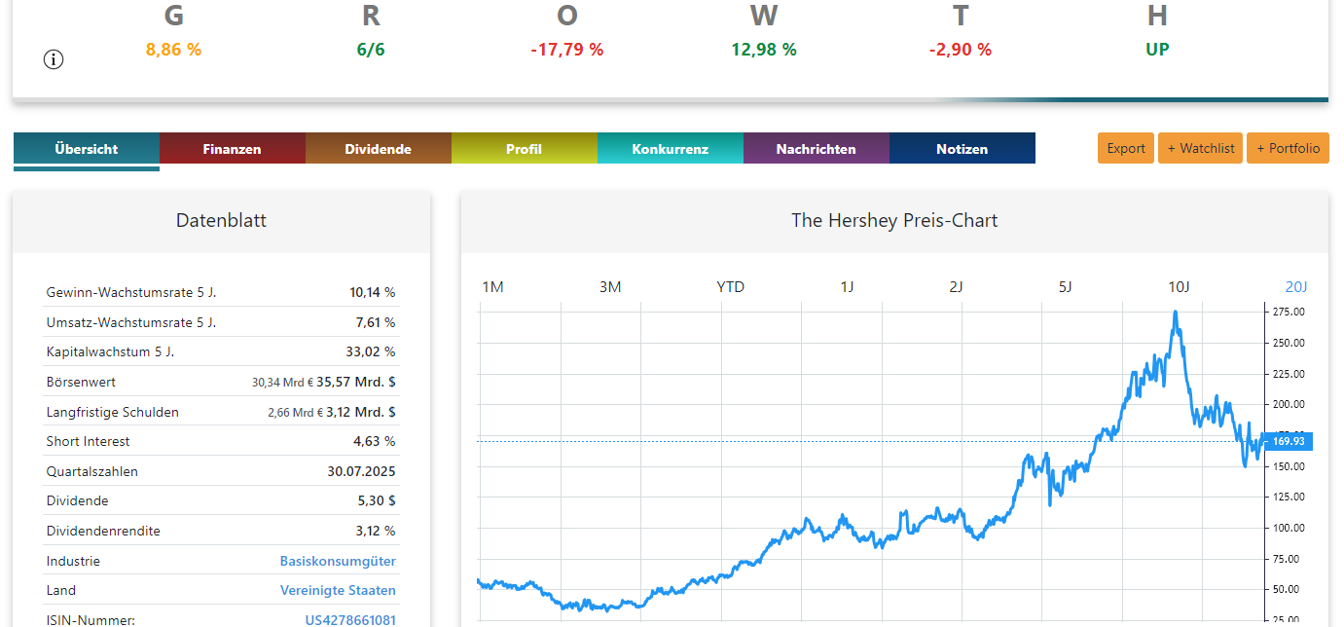The width and height of the screenshot is (1344, 627).
Task: Click the + Portfolio button
Action: (1288, 148)
